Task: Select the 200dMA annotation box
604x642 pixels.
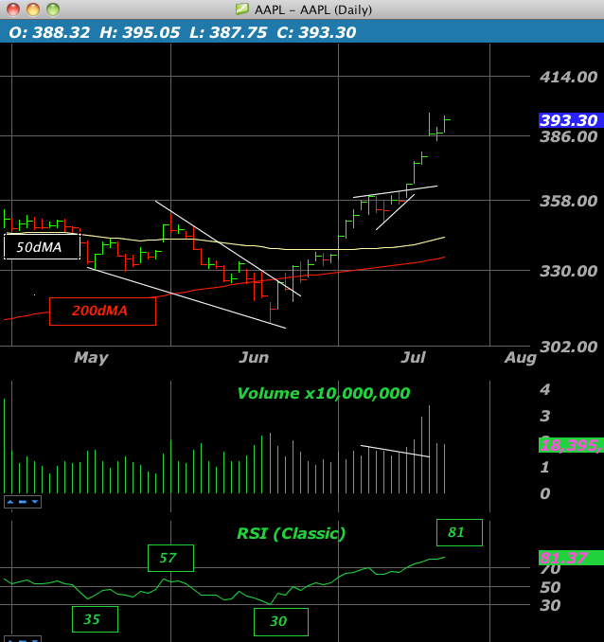Action: click(102, 312)
